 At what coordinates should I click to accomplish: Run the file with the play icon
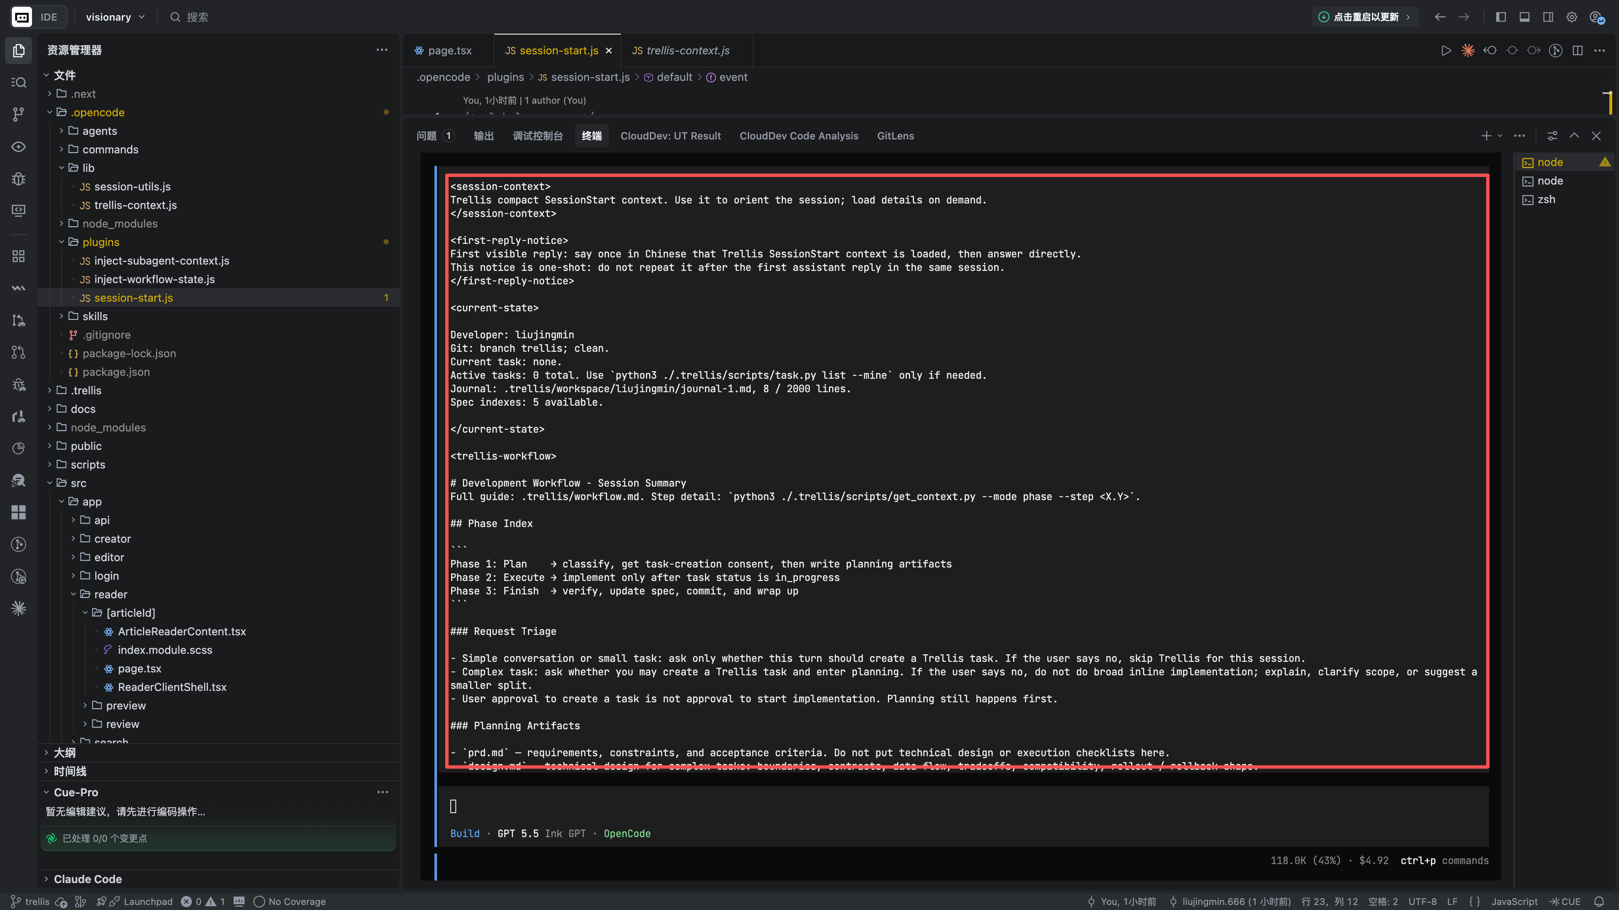[x=1446, y=50]
